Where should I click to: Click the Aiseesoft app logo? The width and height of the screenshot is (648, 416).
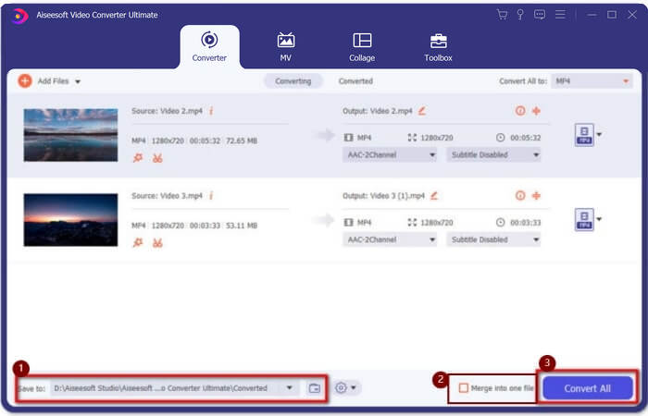(19, 16)
